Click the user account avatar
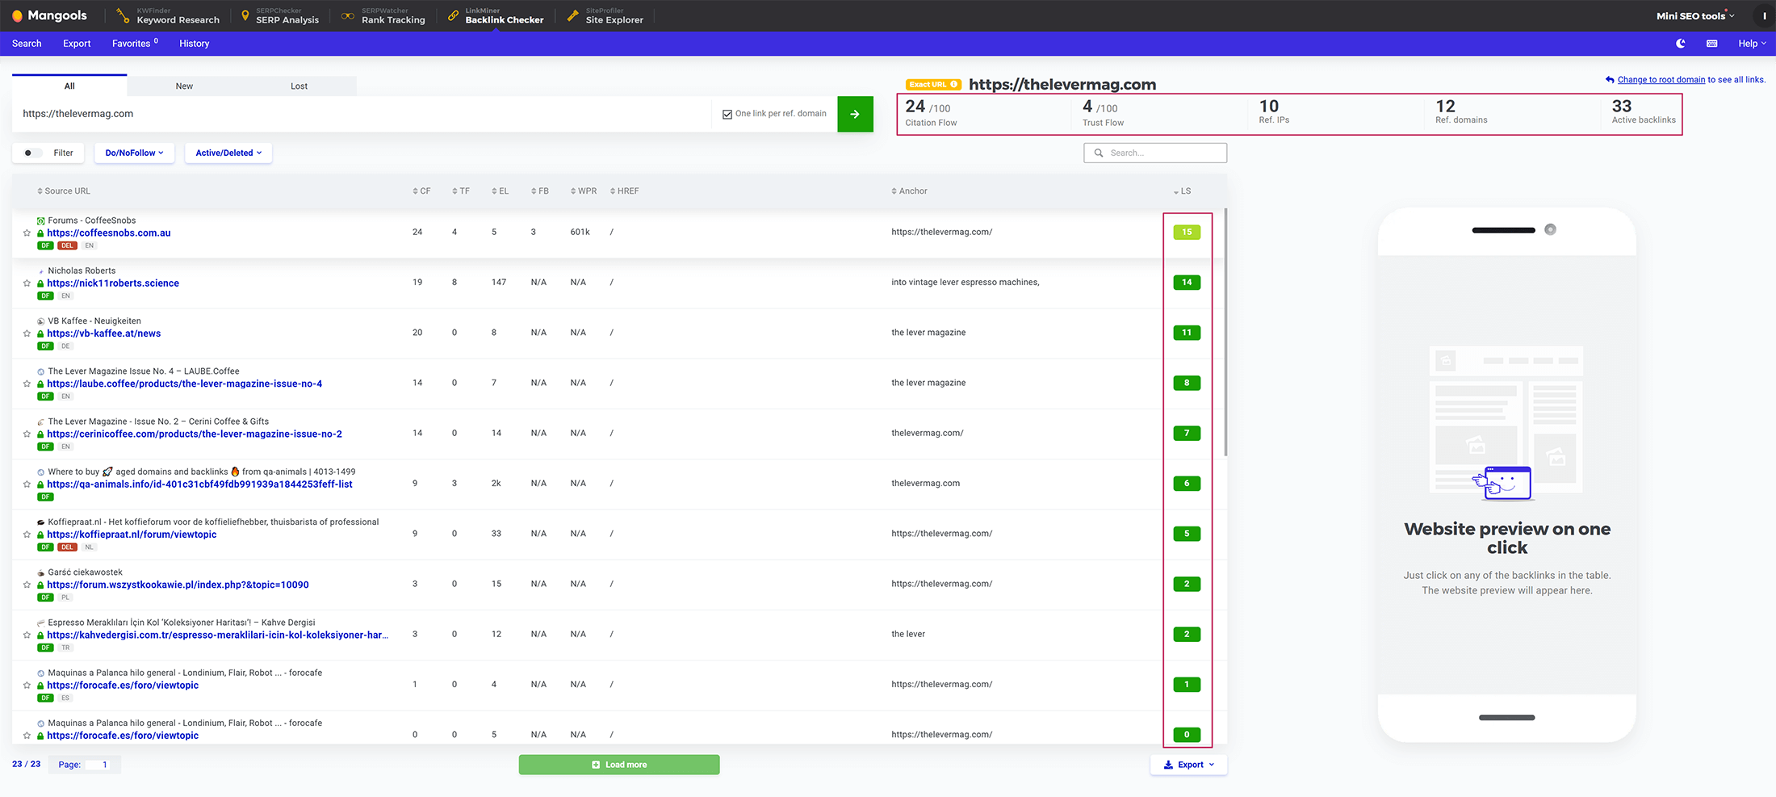 [1764, 15]
